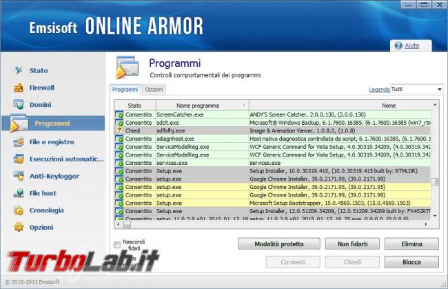
Task: Switch to the Programmi tab
Action: [x=125, y=90]
